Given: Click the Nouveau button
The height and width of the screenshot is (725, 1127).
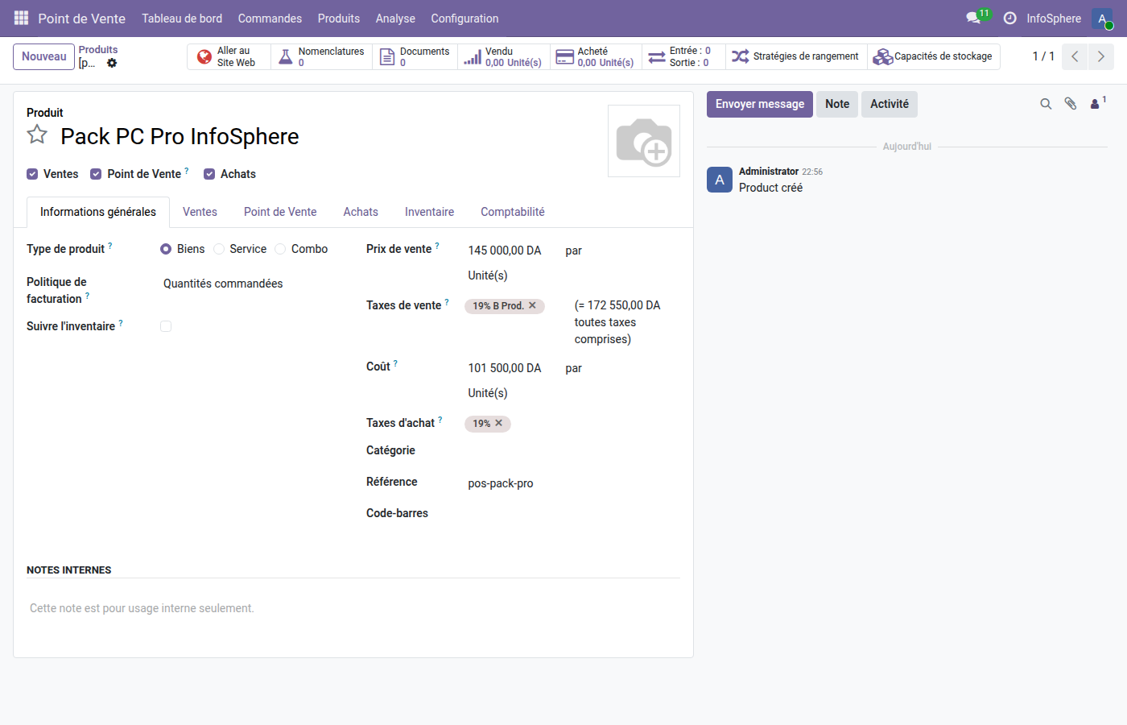Looking at the screenshot, I should [43, 56].
